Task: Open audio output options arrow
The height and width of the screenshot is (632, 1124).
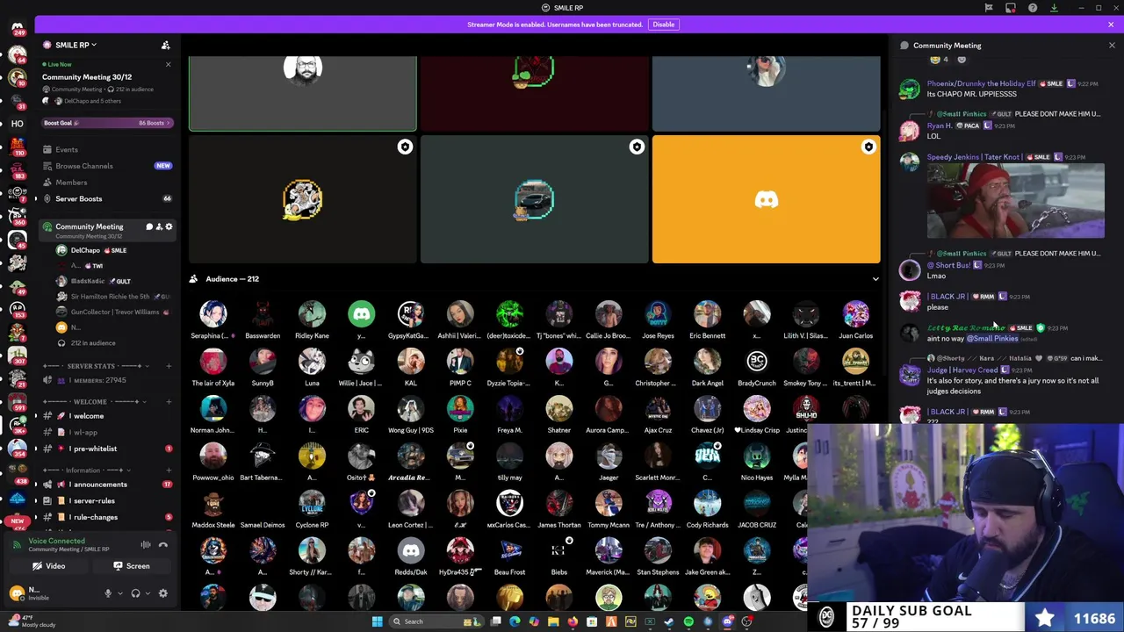Action: [147, 593]
